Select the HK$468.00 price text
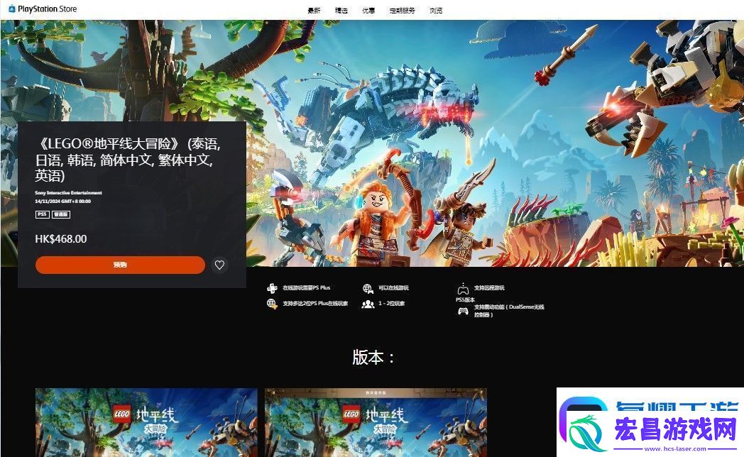The image size is (744, 457). point(61,239)
